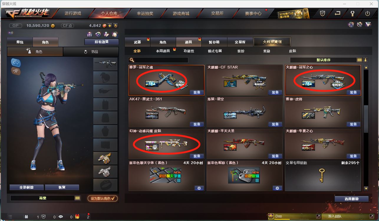Click the return arrow icon in top bar
Screen dimensions: 379x221
[337, 14]
